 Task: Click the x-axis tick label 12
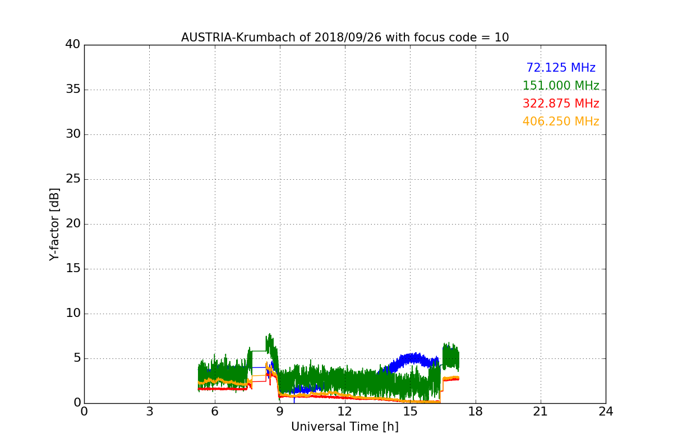coord(345,412)
